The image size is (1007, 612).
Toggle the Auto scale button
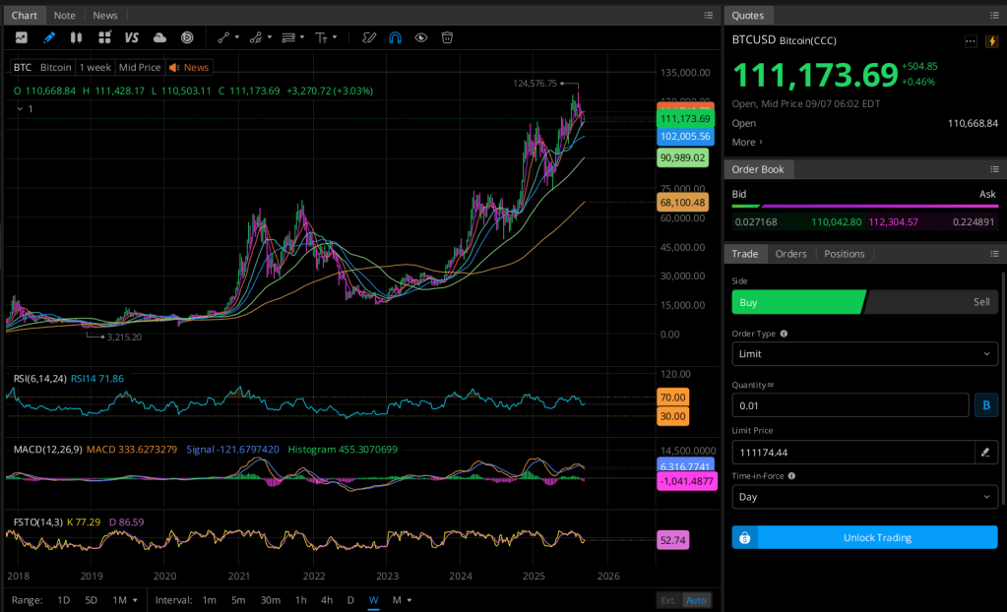click(696, 600)
